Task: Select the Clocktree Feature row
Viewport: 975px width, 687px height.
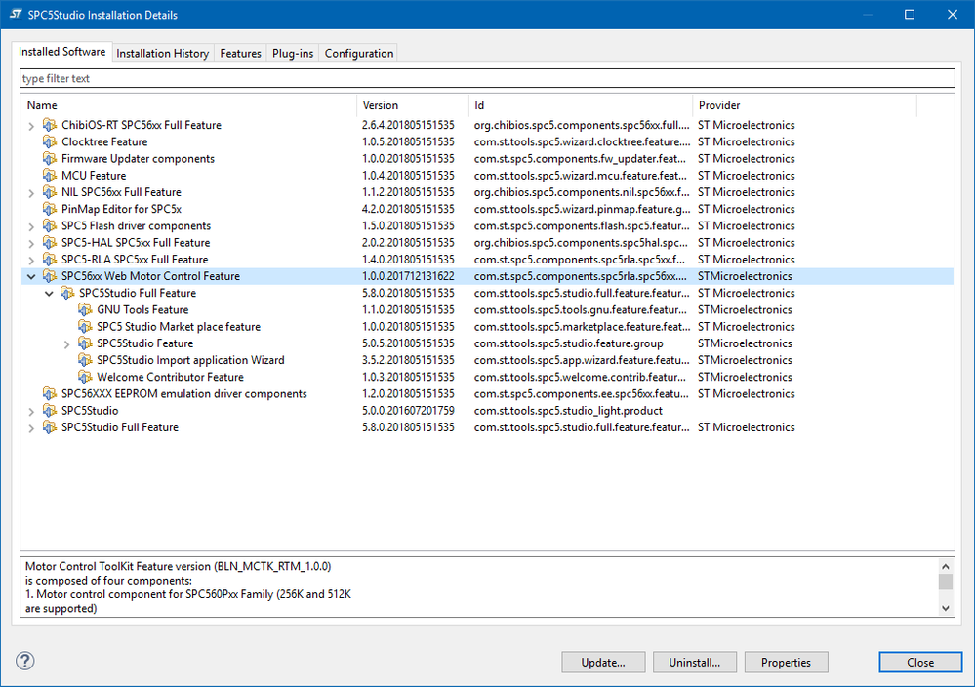Action: [x=488, y=141]
